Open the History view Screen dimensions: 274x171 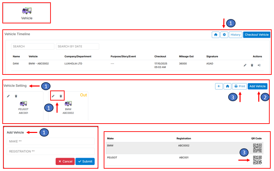pos(236,35)
